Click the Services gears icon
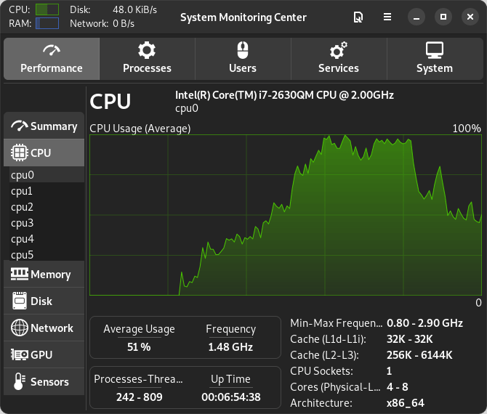 pyautogui.click(x=338, y=50)
